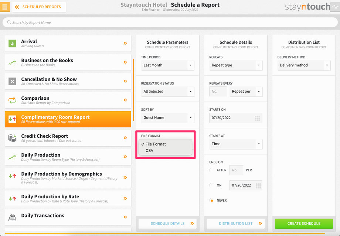Click the Daily Transactions register icon
Screen dimensions: 340x236
coord(12,217)
